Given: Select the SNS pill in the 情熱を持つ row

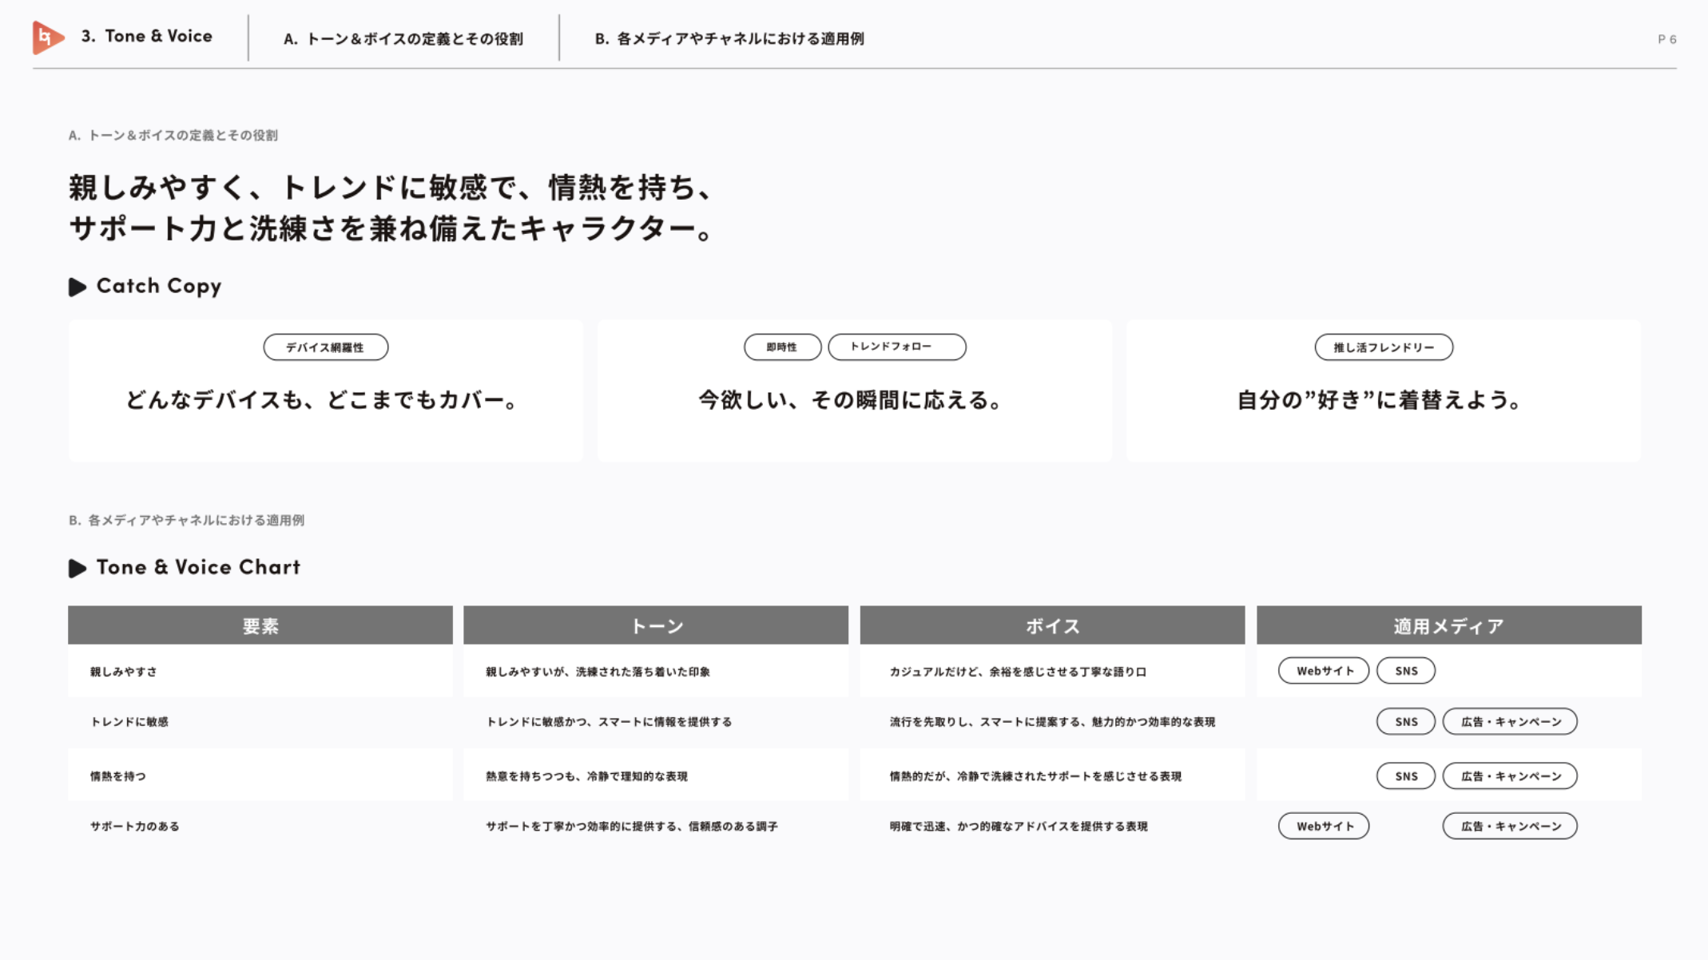Looking at the screenshot, I should click(1405, 776).
